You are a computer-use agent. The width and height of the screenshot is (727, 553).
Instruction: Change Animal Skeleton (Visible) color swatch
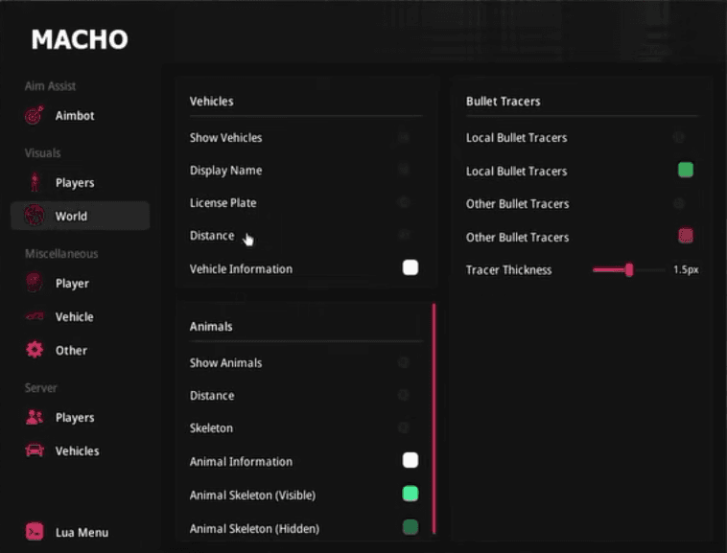tap(410, 494)
